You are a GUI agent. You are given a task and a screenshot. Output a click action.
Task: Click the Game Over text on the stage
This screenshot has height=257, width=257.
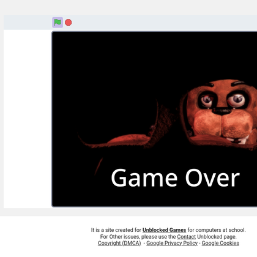[x=175, y=178]
